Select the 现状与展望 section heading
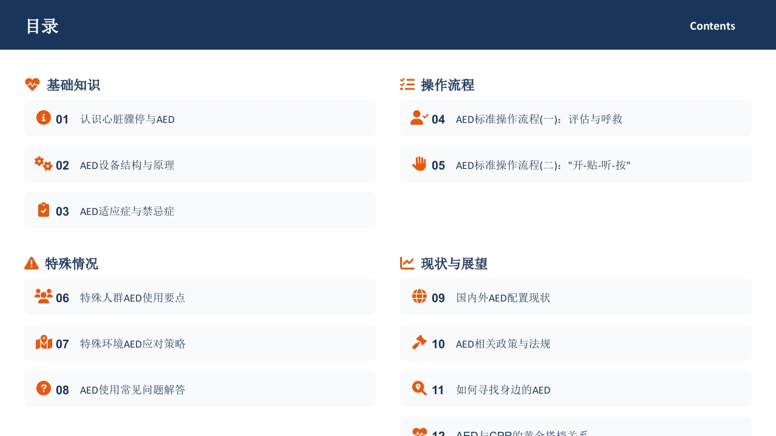 pos(454,264)
